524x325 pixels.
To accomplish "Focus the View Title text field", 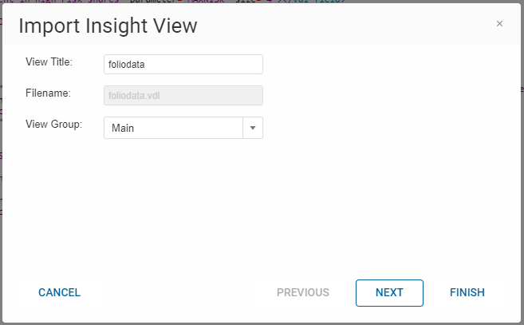I will (183, 64).
